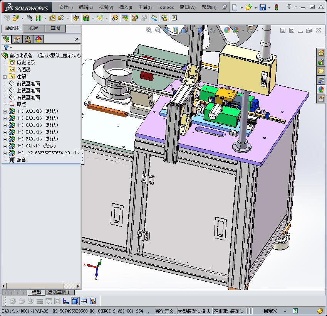Expand the CA01<1> component node
The width and height of the screenshot is (327, 316).
coord(5,125)
